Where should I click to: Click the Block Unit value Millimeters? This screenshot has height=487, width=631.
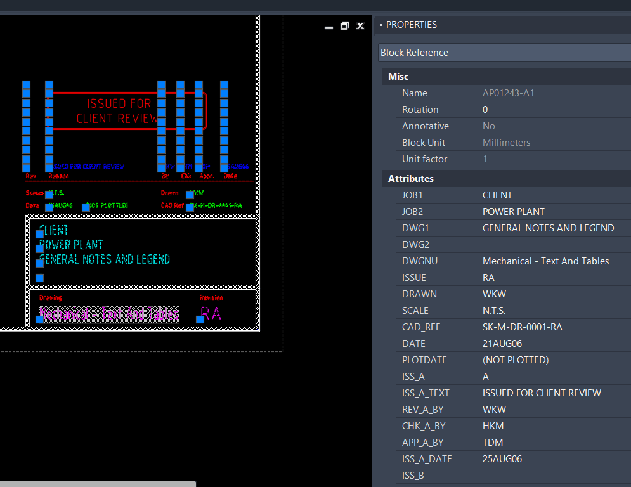click(506, 143)
